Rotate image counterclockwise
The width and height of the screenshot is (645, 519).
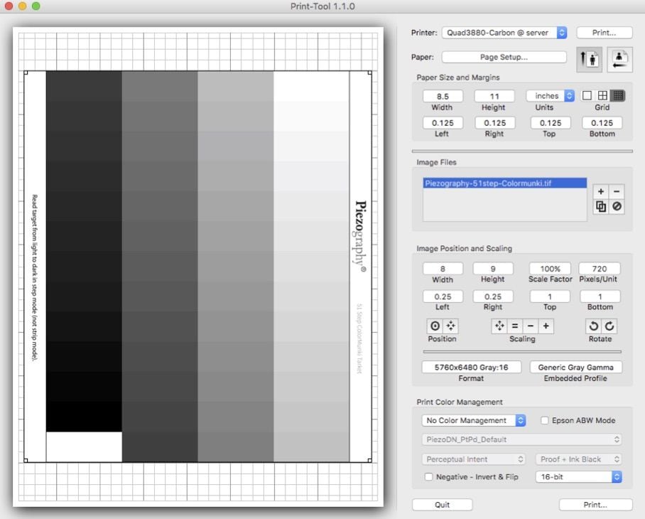click(x=593, y=326)
